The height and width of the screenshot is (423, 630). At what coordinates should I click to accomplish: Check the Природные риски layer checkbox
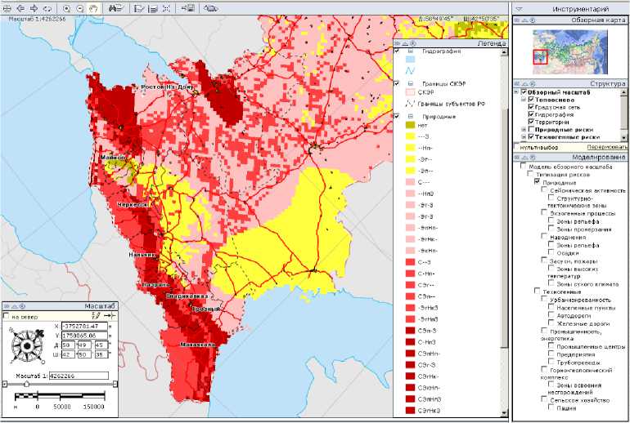click(x=531, y=130)
